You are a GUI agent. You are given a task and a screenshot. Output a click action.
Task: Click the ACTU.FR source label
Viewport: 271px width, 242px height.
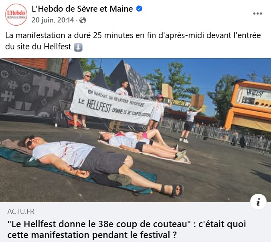tap(21, 211)
